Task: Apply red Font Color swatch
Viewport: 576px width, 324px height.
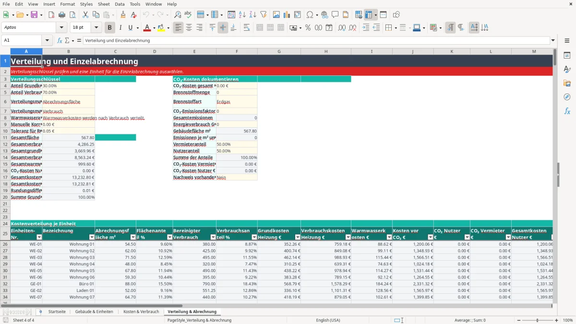Action: (147, 28)
